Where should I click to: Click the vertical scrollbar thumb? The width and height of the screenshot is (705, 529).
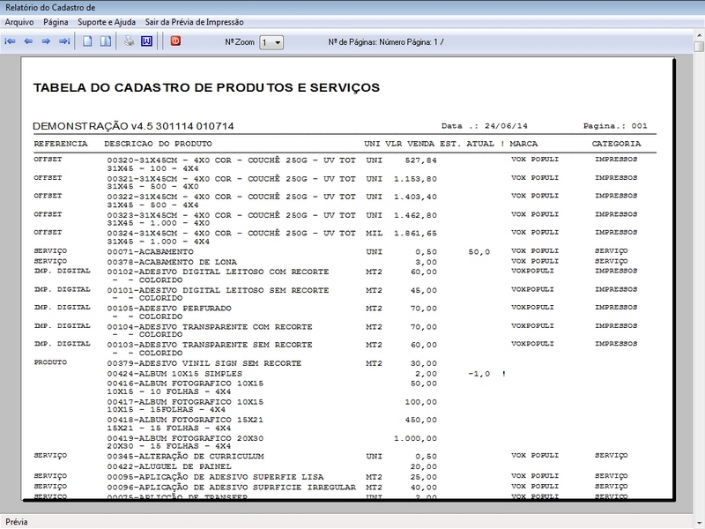click(x=699, y=47)
